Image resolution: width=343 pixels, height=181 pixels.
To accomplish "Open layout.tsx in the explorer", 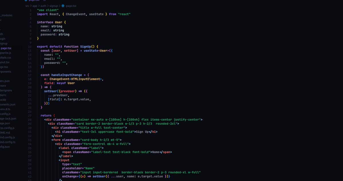I will click(x=5, y=62).
